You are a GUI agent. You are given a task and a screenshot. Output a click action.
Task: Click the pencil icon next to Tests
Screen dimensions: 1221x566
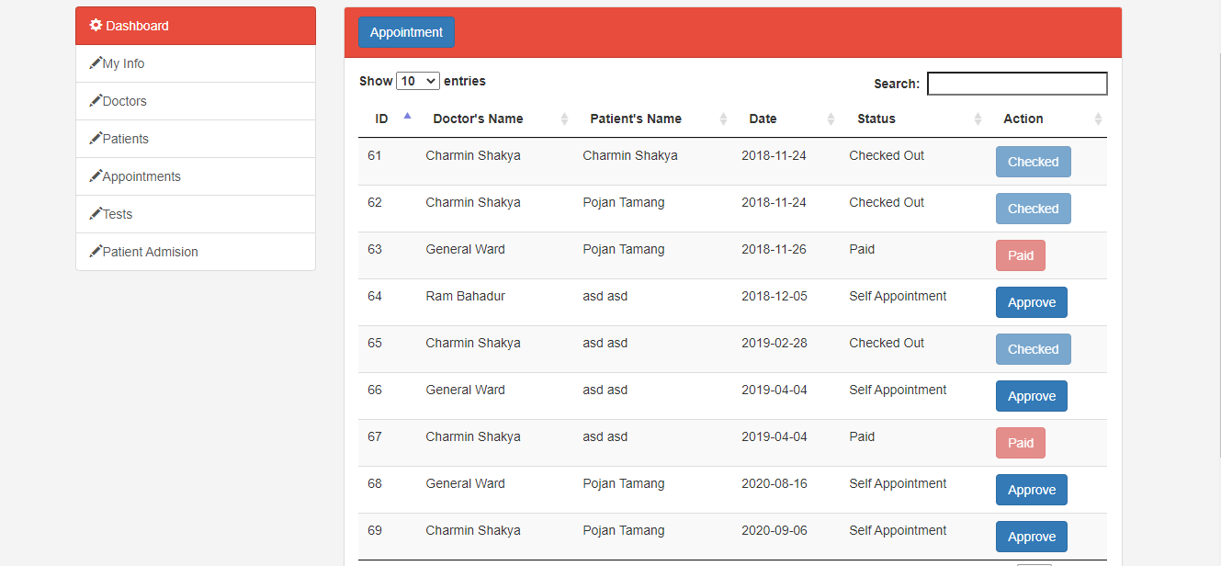point(96,214)
